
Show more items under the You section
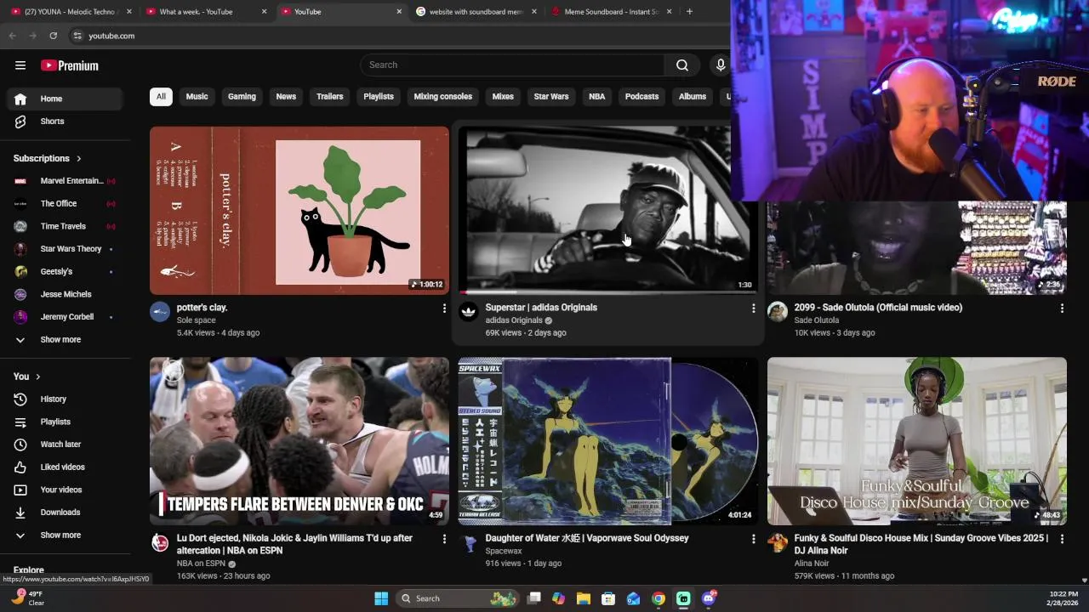[66, 535]
